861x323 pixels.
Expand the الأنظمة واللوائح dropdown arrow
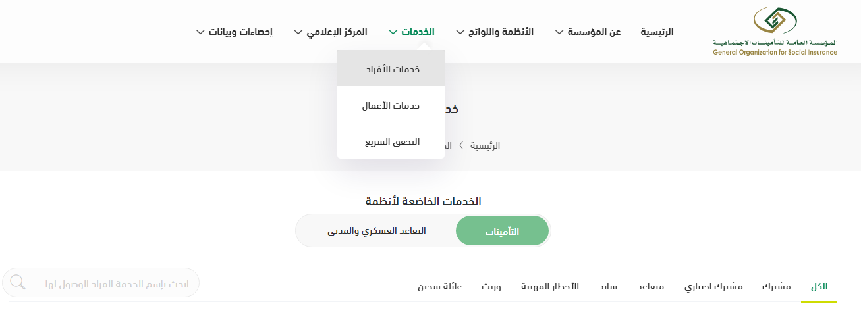coord(460,32)
